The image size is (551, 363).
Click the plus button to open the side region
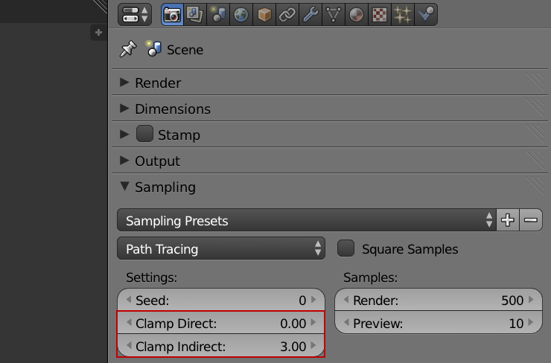[x=98, y=33]
